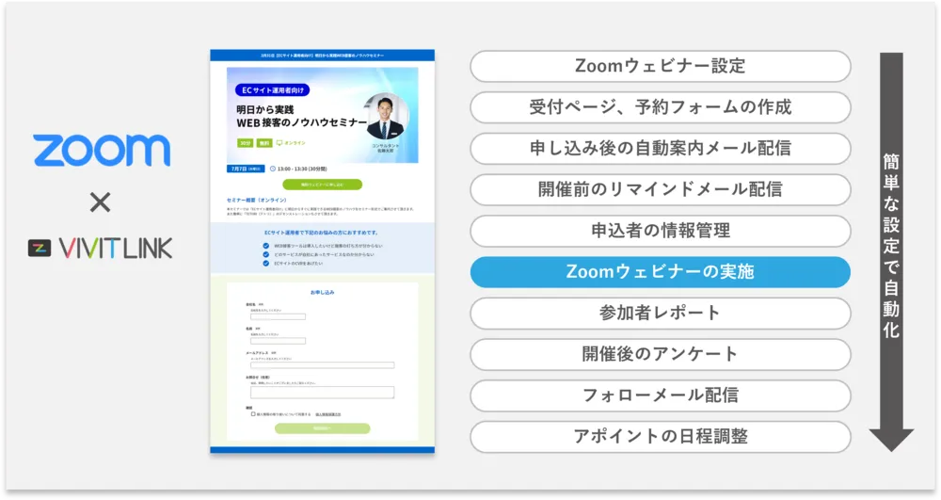The image size is (941, 500).
Task: Click the first blue checkmark bullet icon
Action: (x=266, y=246)
